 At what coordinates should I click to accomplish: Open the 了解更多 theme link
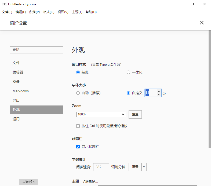90,181
